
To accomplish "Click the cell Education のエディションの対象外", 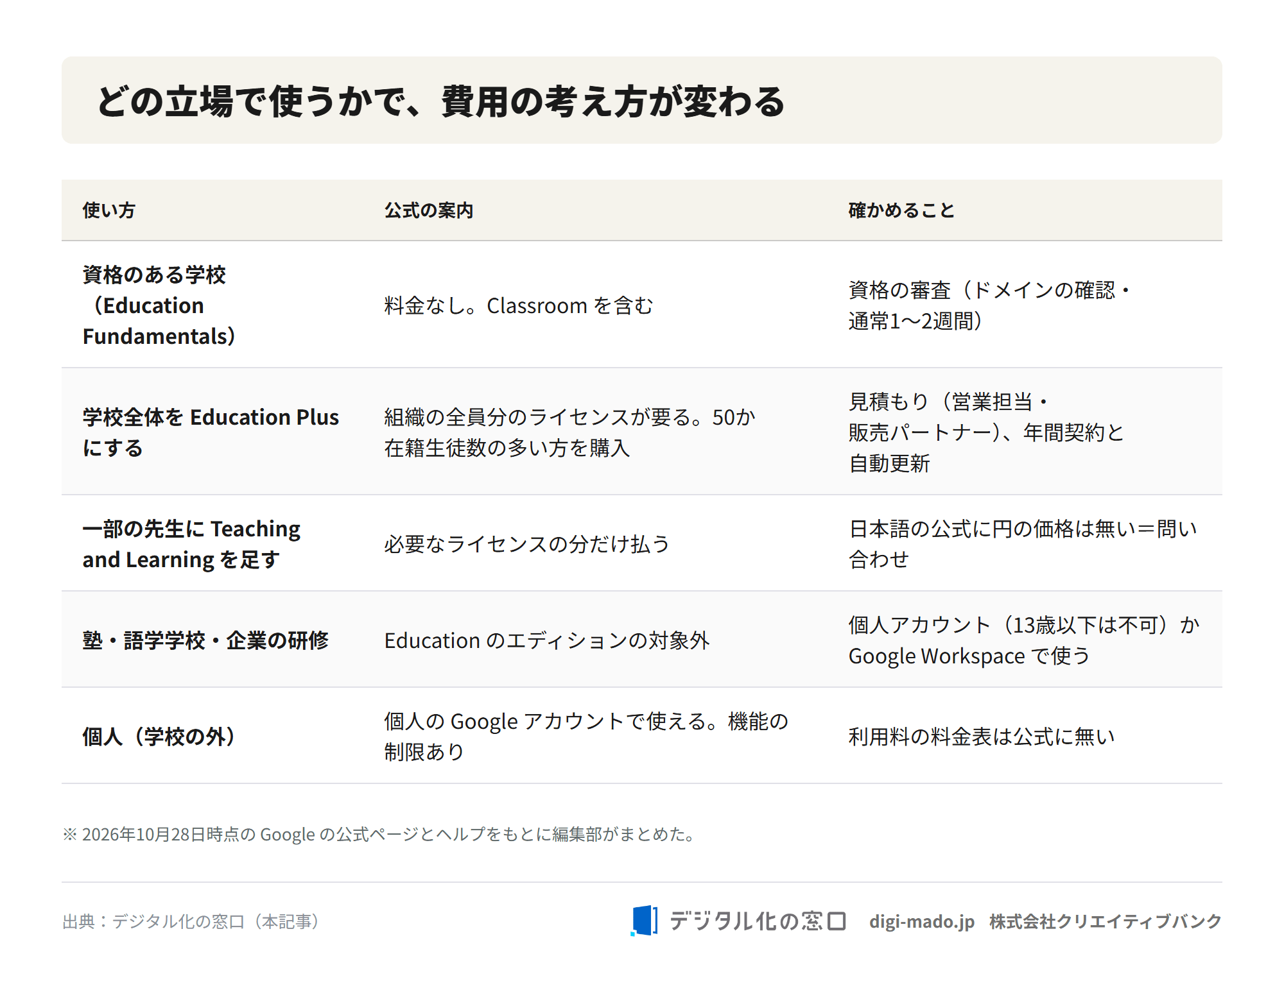I will [x=547, y=640].
